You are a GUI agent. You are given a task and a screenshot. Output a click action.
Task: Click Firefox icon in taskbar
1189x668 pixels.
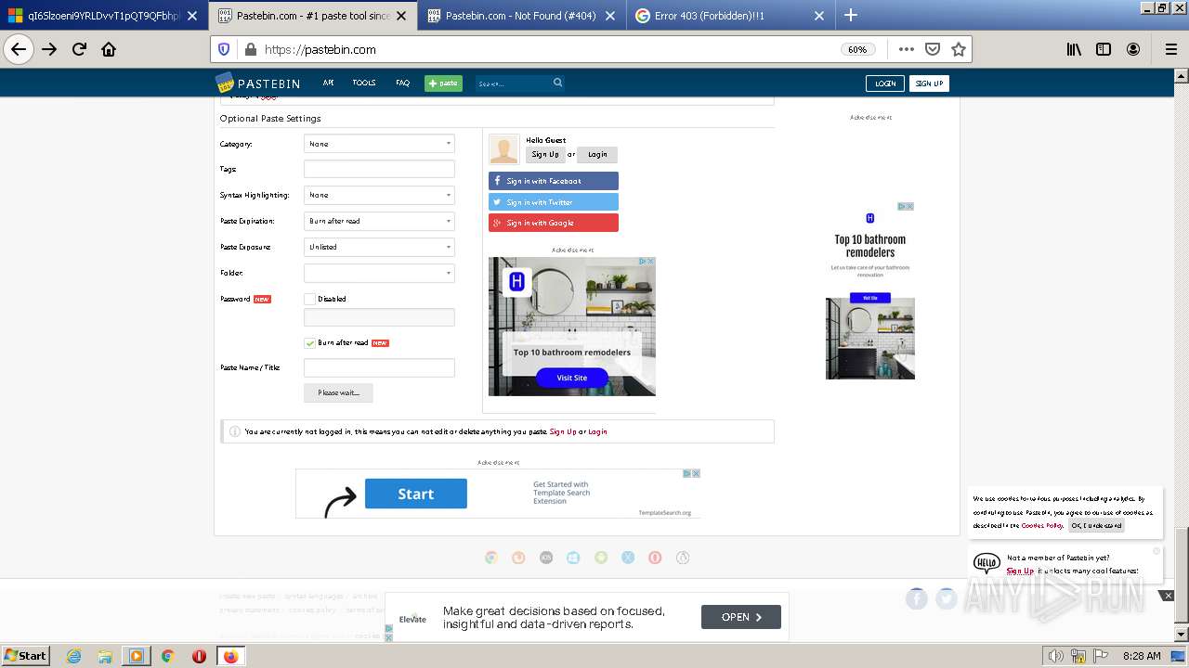click(230, 656)
